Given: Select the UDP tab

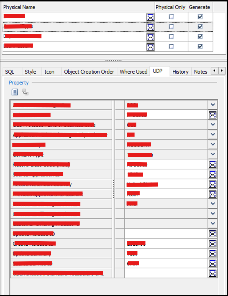Looking at the screenshot, I should pyautogui.click(x=160, y=71).
